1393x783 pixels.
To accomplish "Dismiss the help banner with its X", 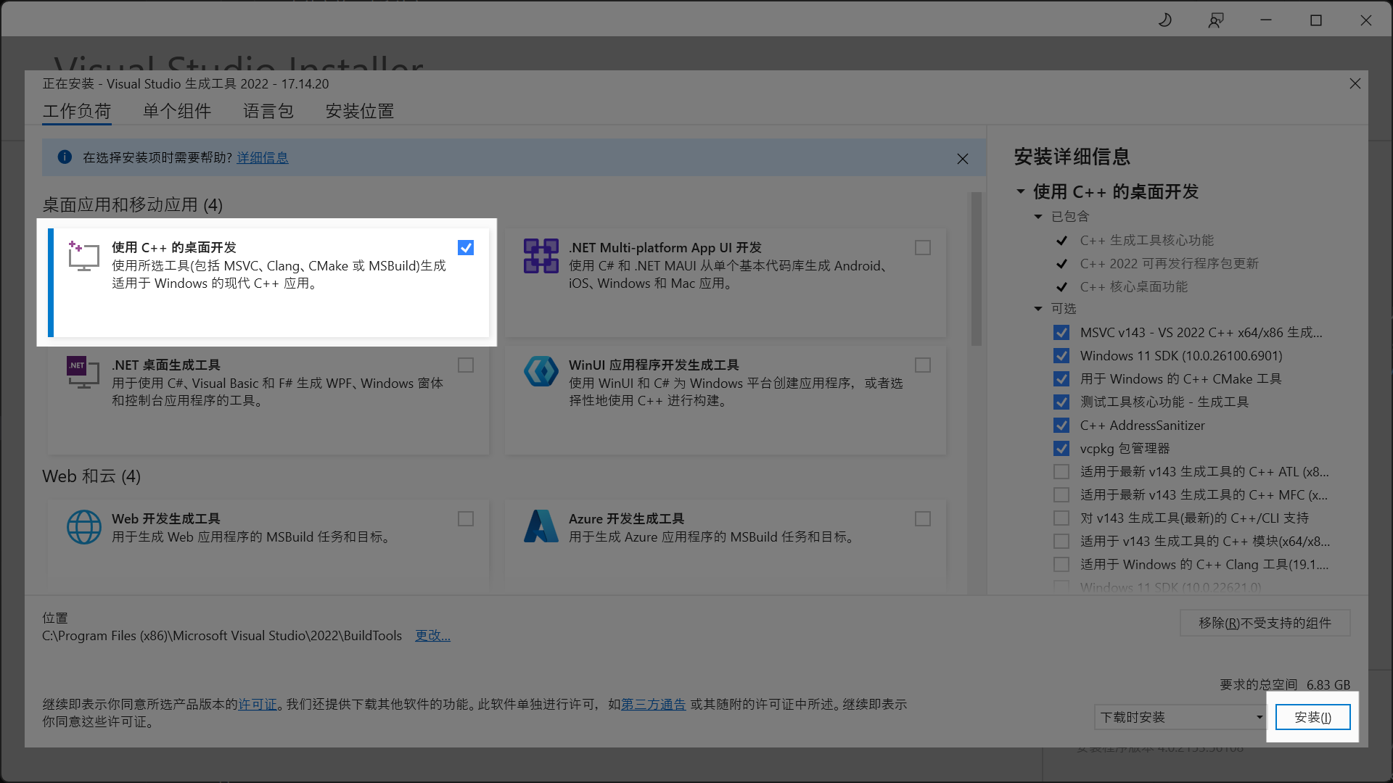I will (x=963, y=159).
